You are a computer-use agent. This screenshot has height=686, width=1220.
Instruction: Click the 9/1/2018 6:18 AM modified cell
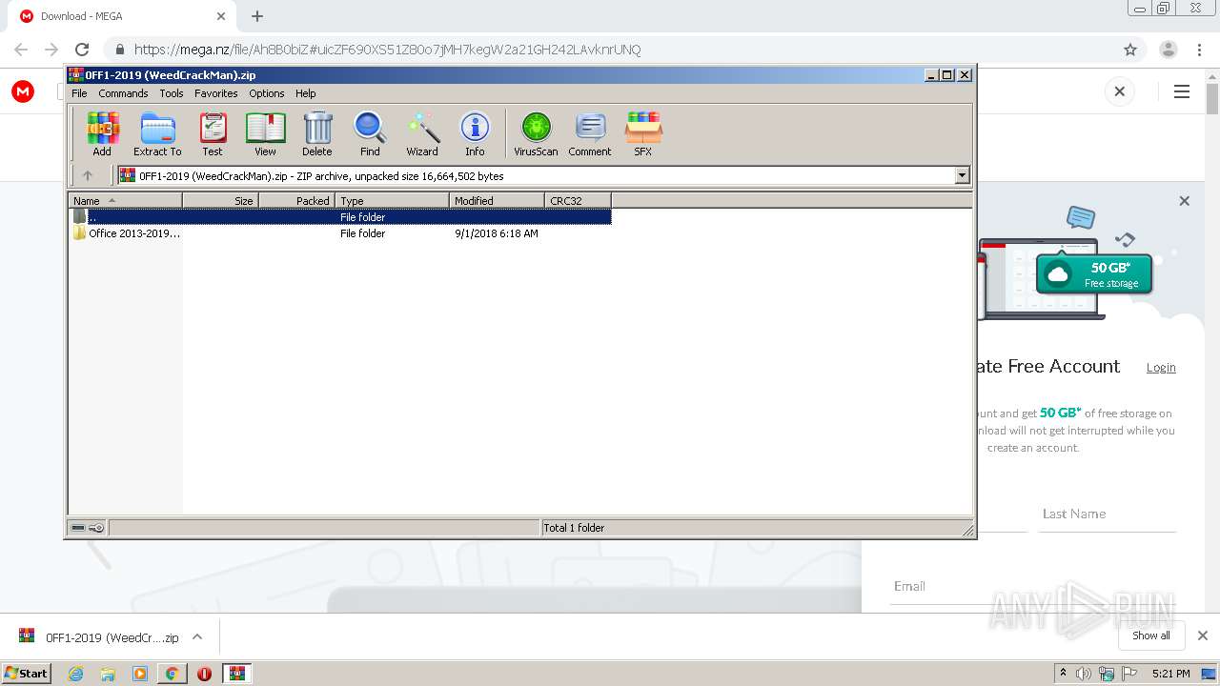(497, 233)
